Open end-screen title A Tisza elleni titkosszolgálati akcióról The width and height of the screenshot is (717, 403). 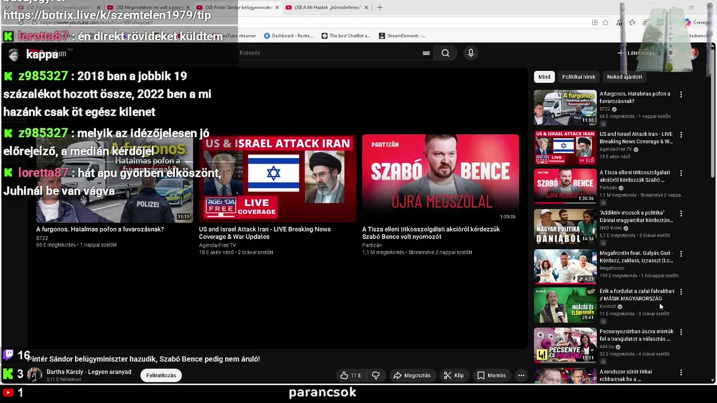point(431,233)
